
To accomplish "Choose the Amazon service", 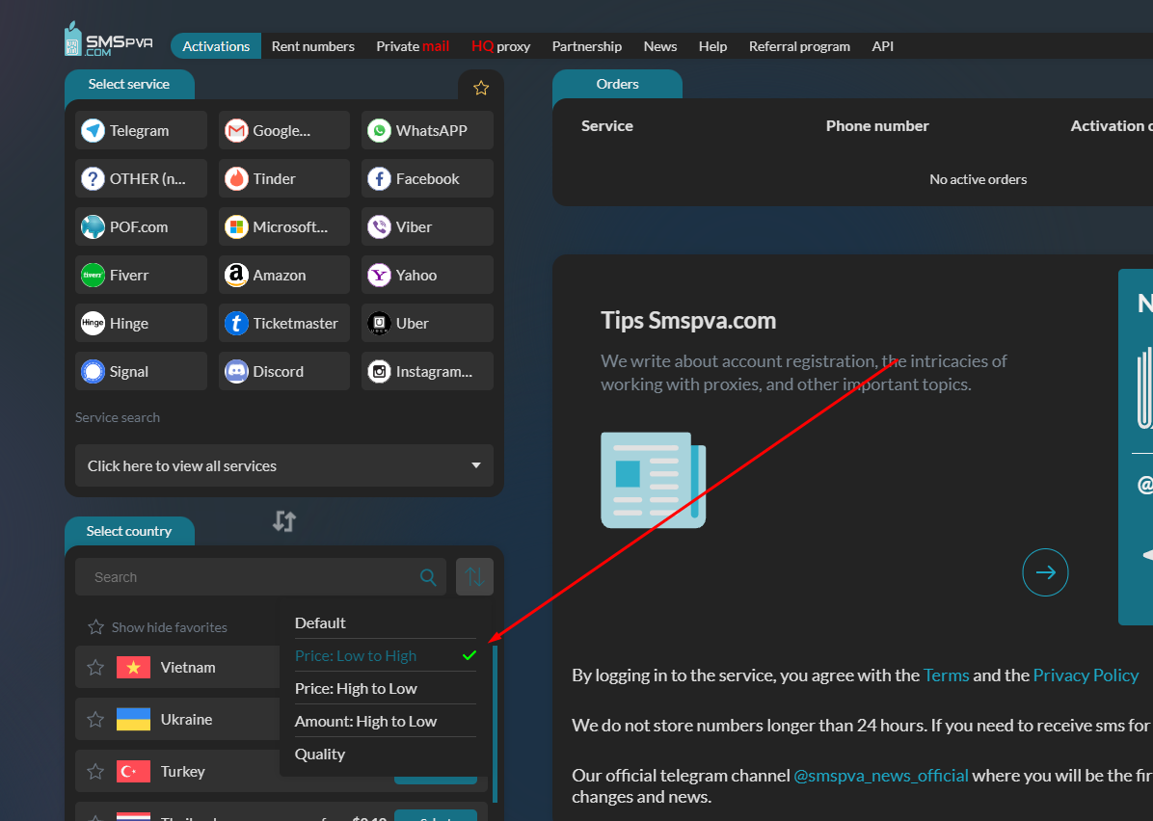I will (283, 275).
